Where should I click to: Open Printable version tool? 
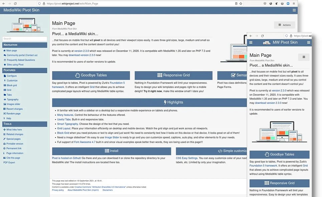coord(15,144)
